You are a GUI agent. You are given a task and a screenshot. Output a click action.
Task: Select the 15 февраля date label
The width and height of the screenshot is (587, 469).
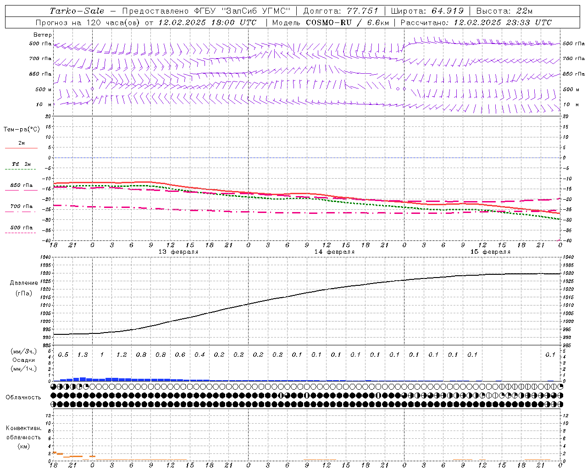click(x=490, y=252)
